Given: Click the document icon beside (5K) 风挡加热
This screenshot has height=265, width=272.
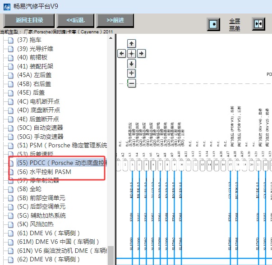Looking at the screenshot, I should 11,224.
